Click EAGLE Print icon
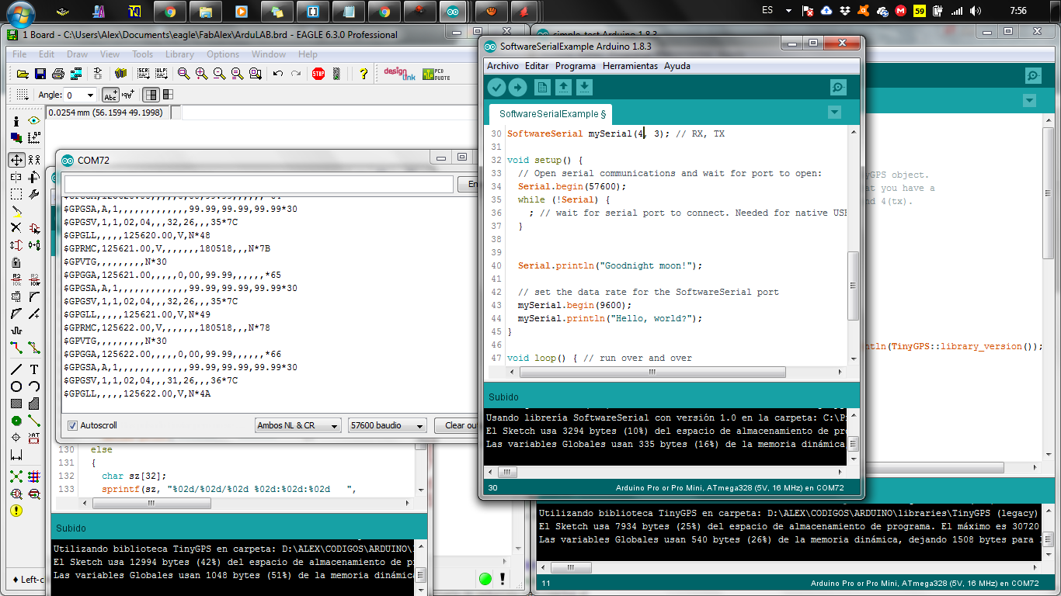1061x596 pixels. [57, 74]
